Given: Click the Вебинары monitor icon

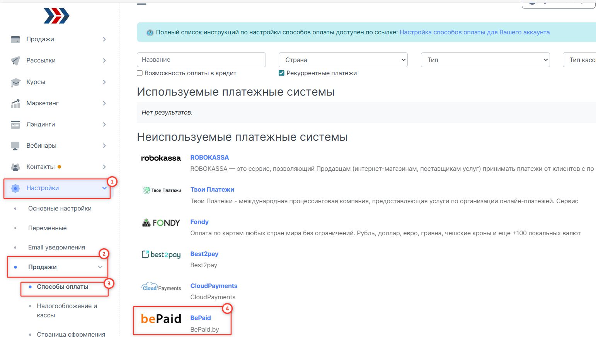Looking at the screenshot, I should pos(15,146).
